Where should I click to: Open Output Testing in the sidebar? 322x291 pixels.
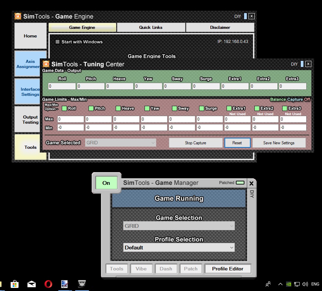point(27,120)
